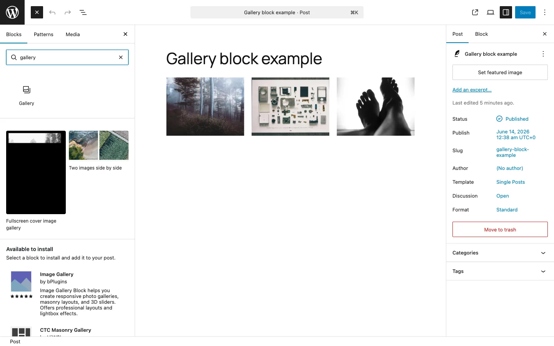Switch to the Post settings tab

[x=457, y=34]
